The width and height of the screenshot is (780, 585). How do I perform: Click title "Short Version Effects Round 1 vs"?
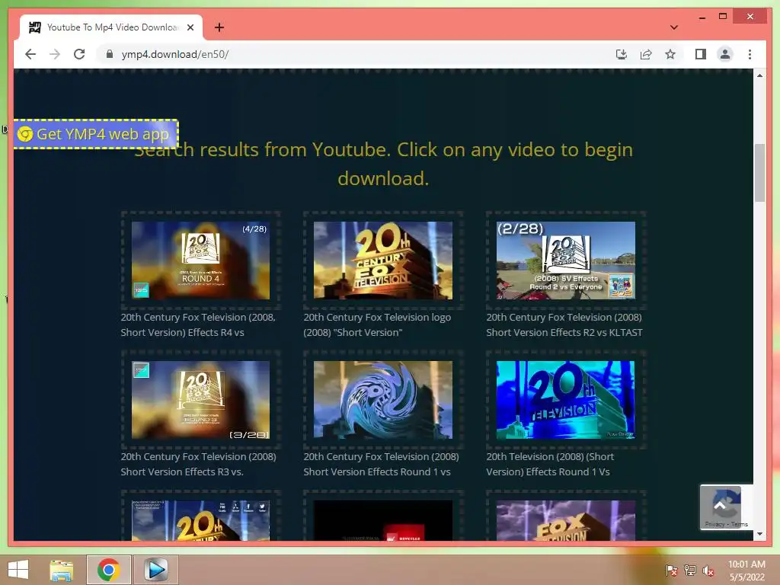[x=376, y=472]
